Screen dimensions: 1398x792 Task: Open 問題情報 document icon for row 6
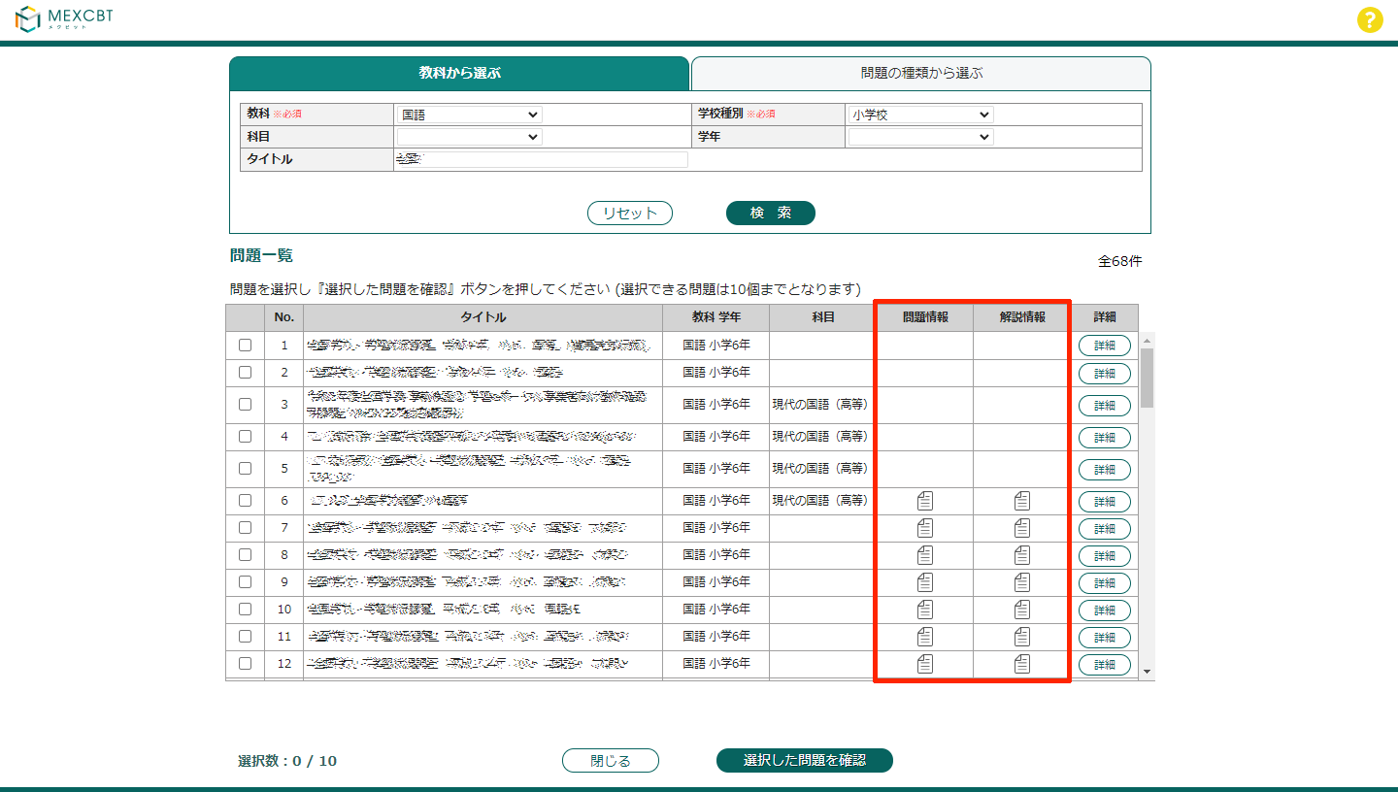[925, 501]
